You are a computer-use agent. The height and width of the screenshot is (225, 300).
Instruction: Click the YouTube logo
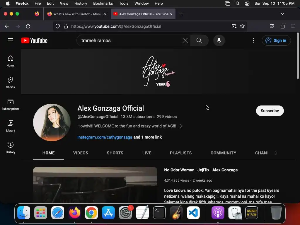34,40
